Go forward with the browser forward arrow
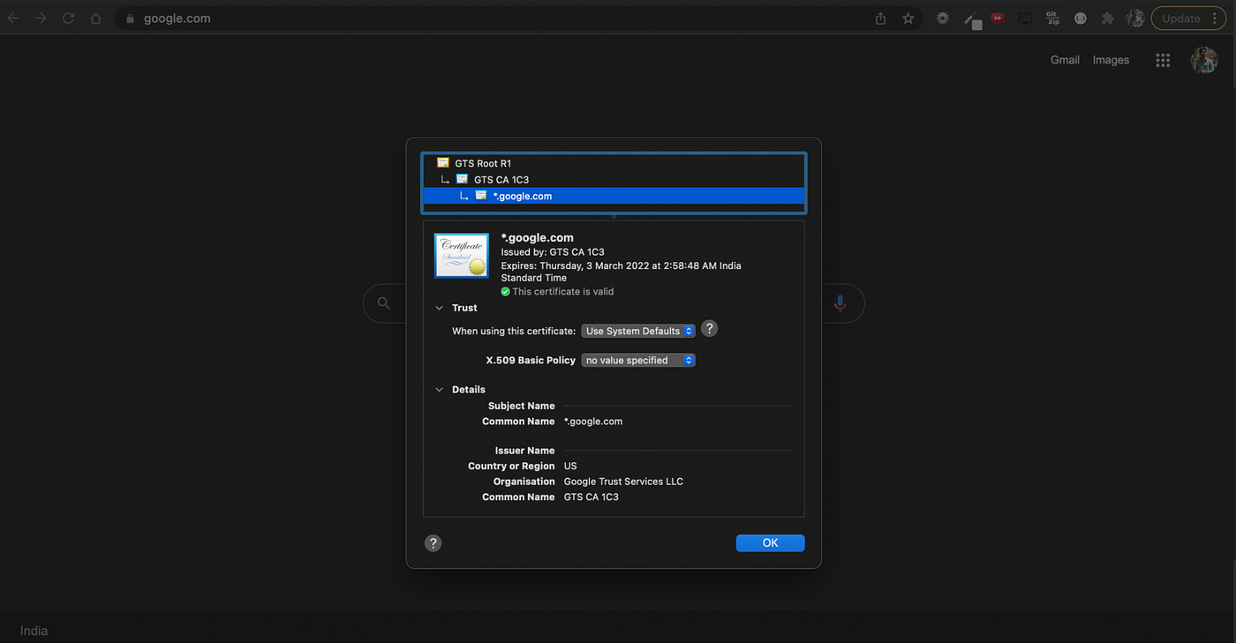Image resolution: width=1236 pixels, height=643 pixels. [x=41, y=18]
